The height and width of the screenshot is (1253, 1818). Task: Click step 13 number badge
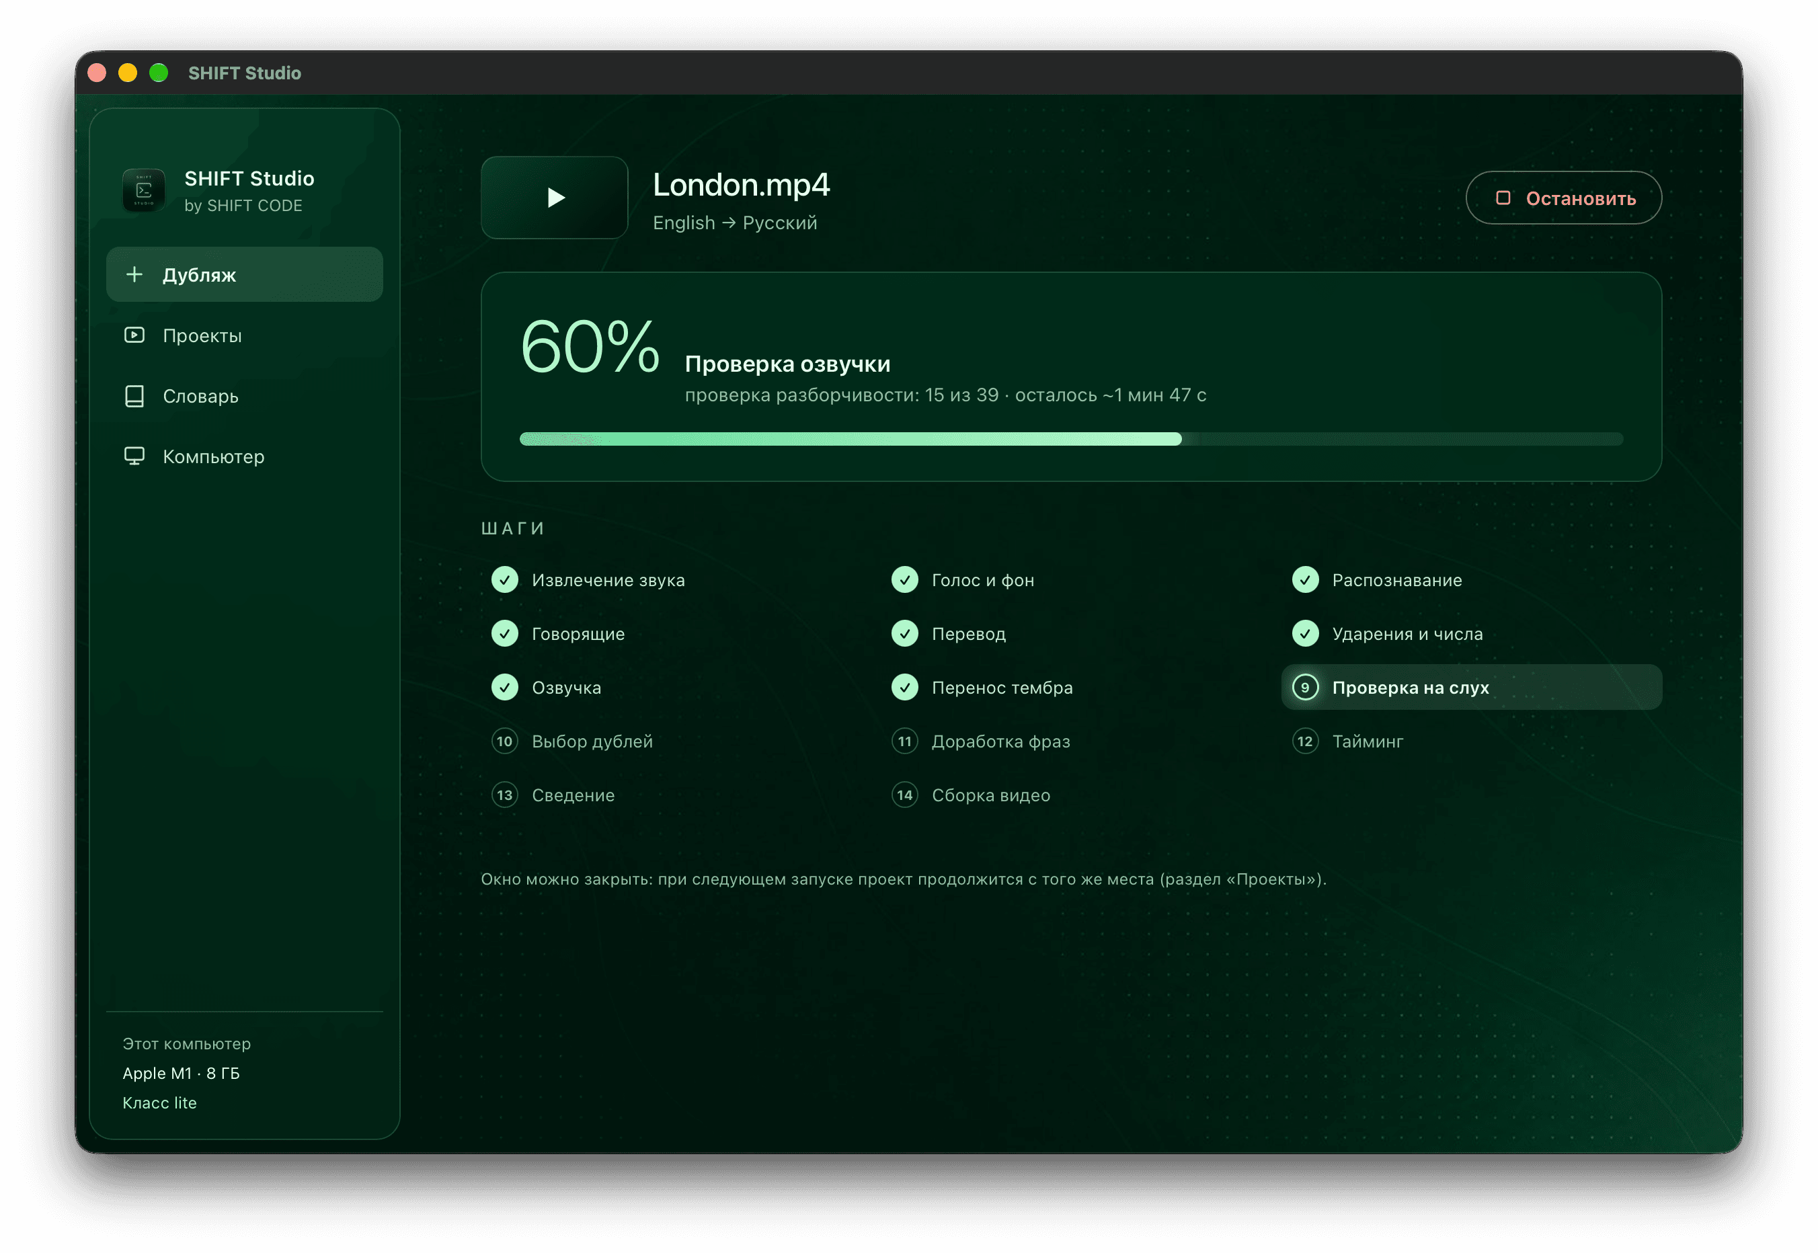505,795
